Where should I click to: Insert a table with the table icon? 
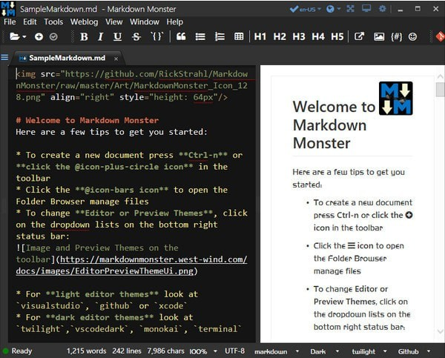(238, 36)
